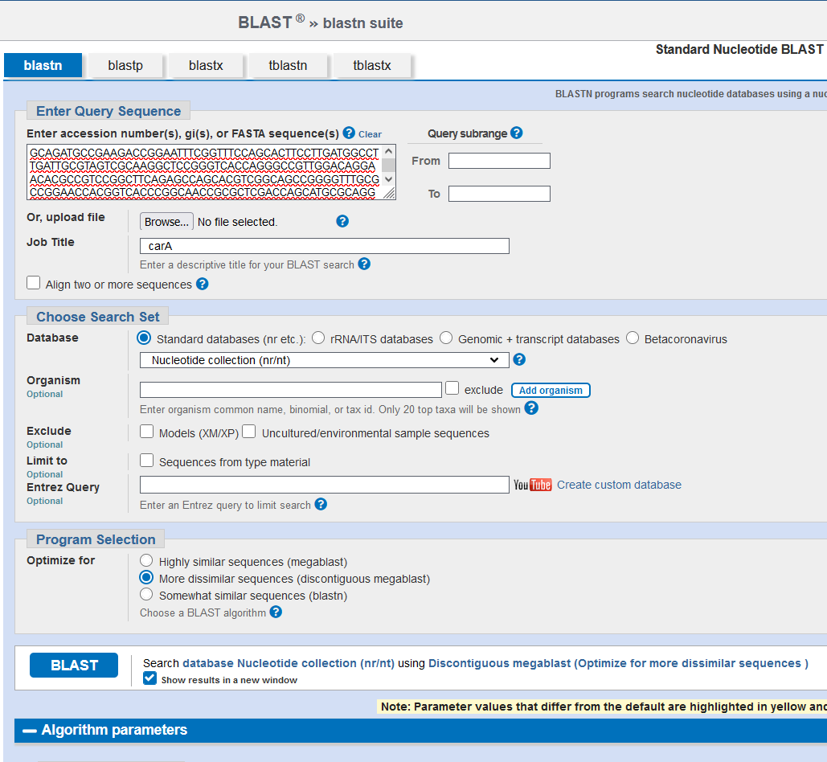Viewport: 827px width, 762px height.
Task: Select Highly similar sequences (megablast) option
Action: pos(146,560)
